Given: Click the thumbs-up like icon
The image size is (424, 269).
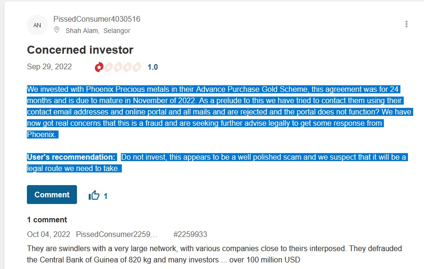Looking at the screenshot, I should pos(94,195).
